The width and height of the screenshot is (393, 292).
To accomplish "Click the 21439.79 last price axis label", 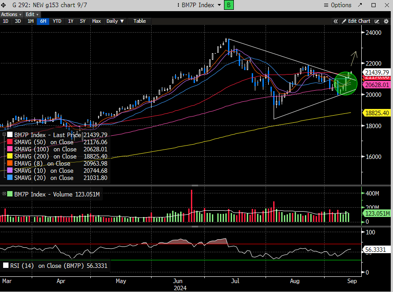I will (x=377, y=72).
